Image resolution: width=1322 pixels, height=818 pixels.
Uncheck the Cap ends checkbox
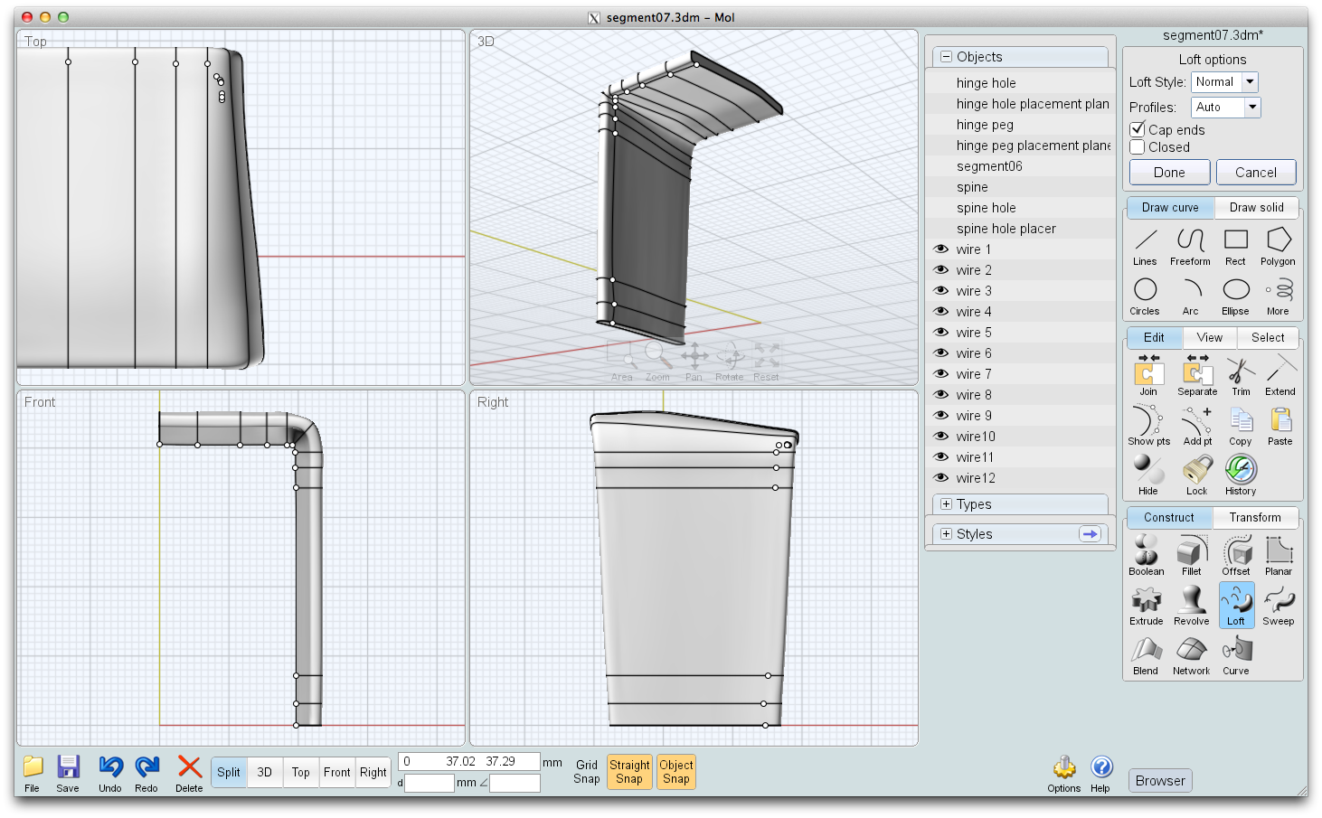click(1138, 129)
